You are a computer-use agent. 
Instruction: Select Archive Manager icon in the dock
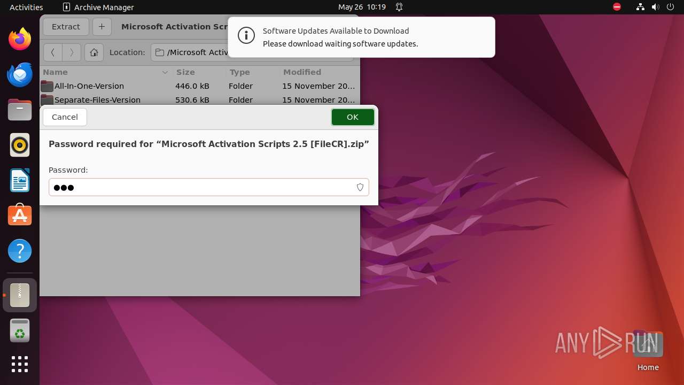coord(20,295)
